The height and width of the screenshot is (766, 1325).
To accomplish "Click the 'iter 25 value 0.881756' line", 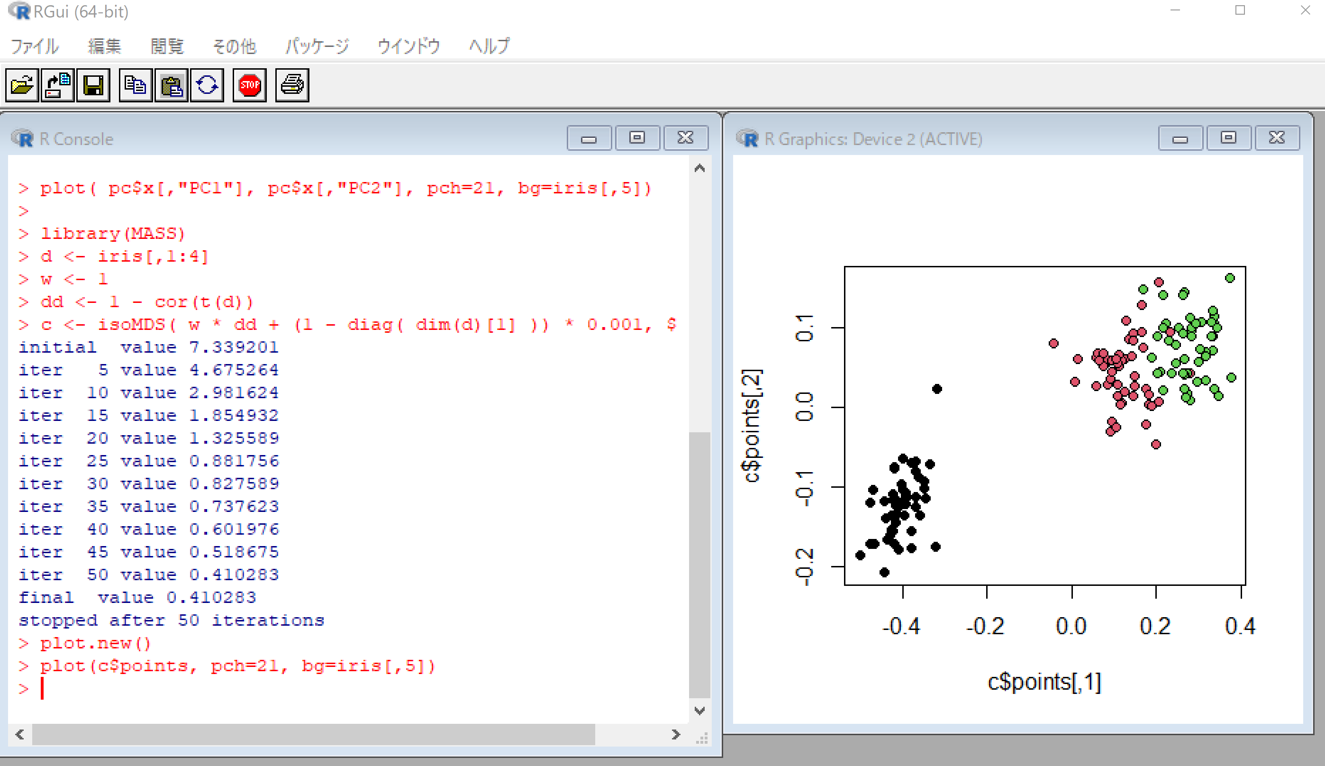I will (x=148, y=461).
